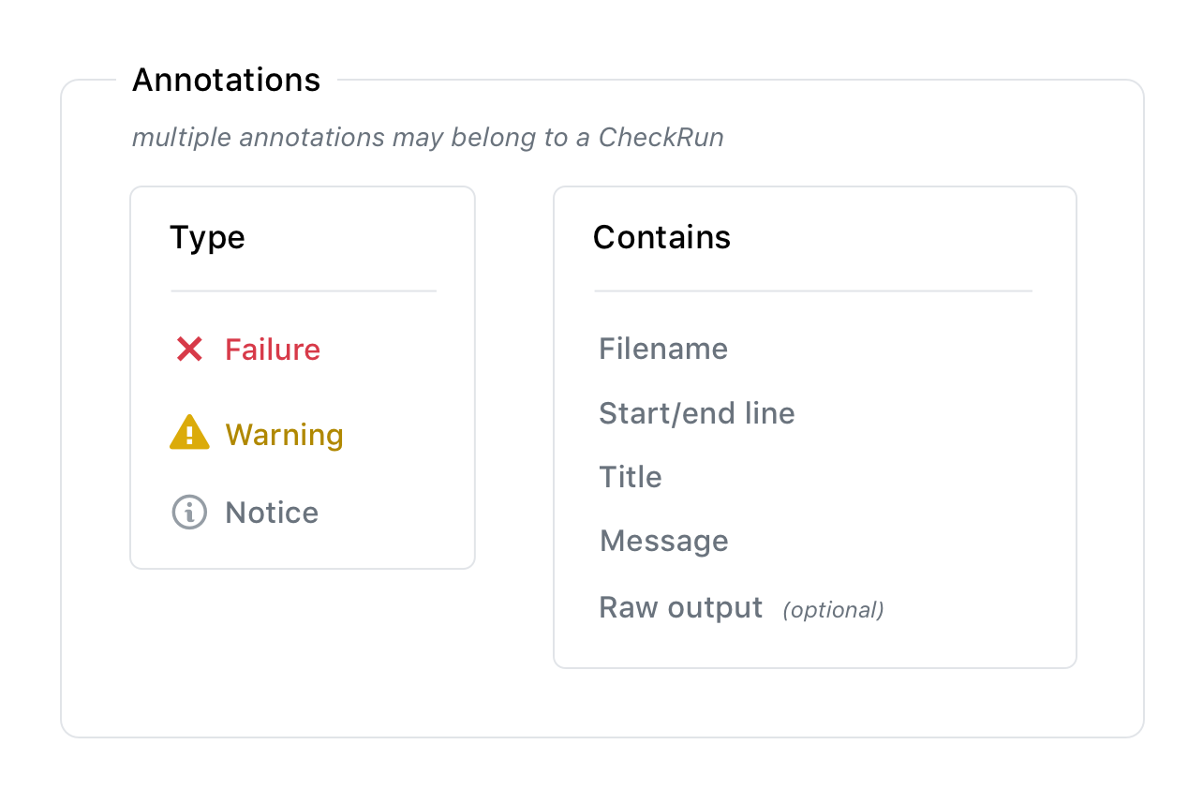Viewport: 1203px width, 804px height.
Task: Select the red Failure label
Action: point(273,350)
